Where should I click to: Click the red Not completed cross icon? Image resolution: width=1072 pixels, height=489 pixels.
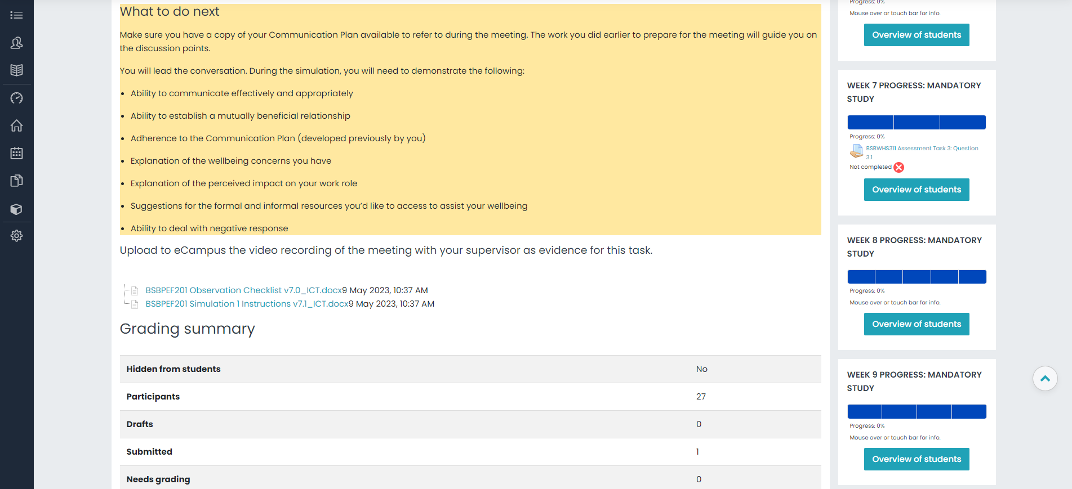pos(899,167)
